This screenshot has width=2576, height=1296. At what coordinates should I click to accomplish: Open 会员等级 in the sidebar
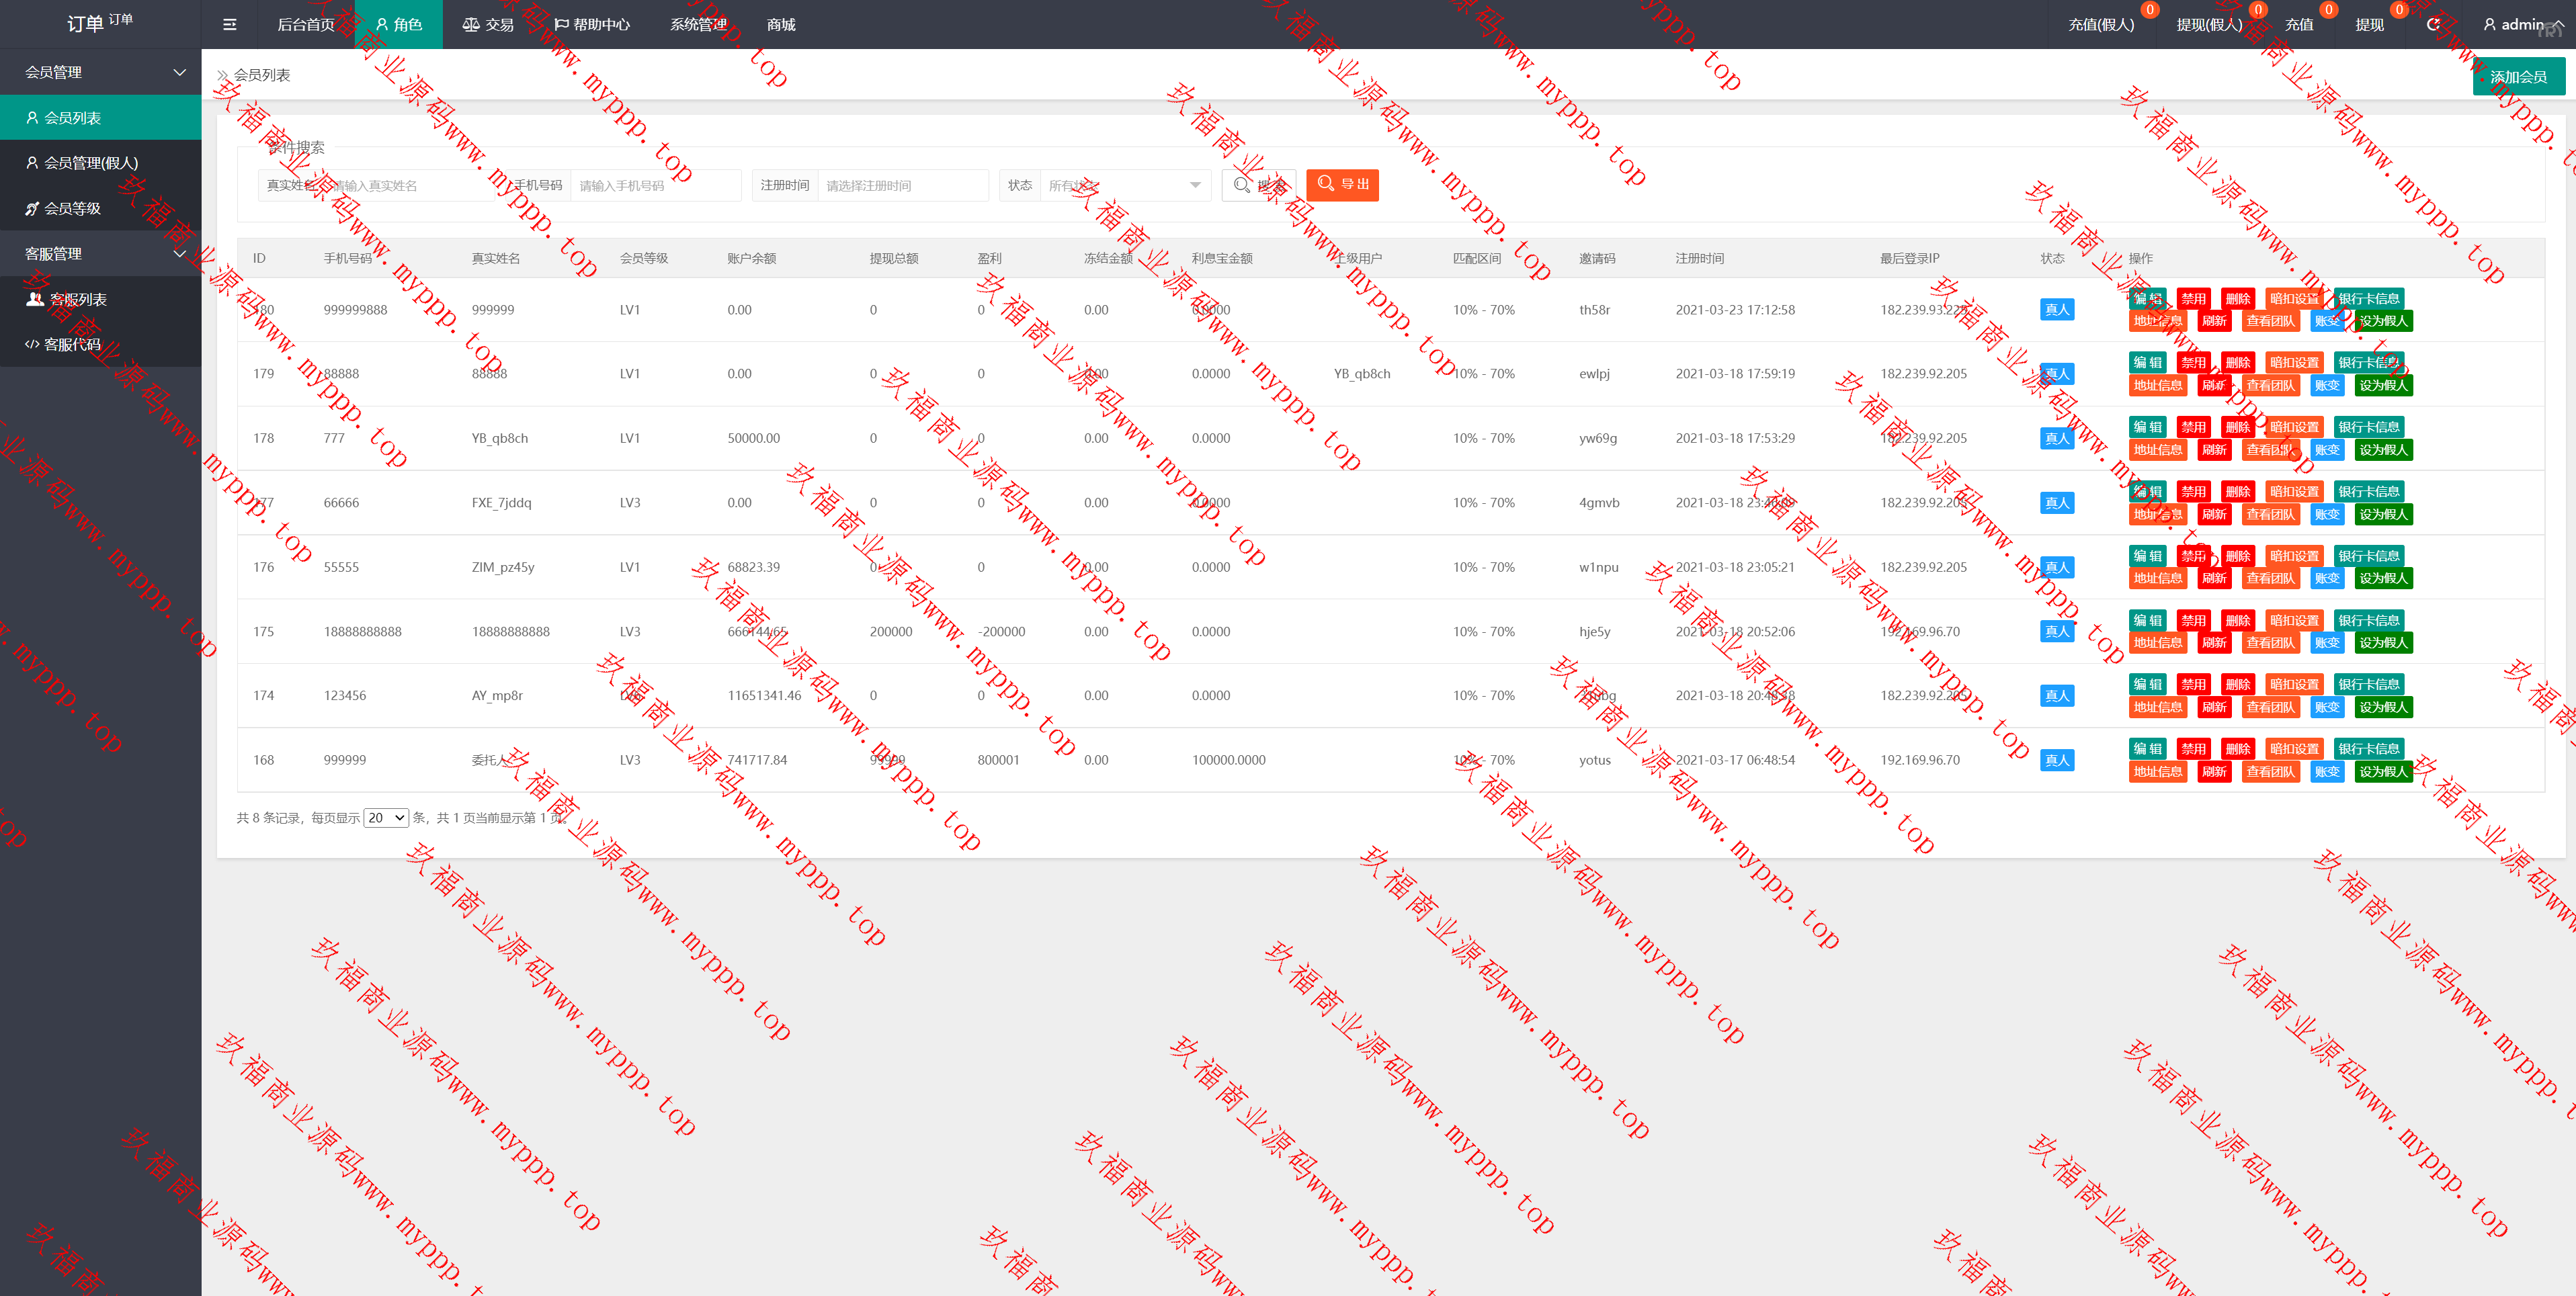click(x=72, y=208)
